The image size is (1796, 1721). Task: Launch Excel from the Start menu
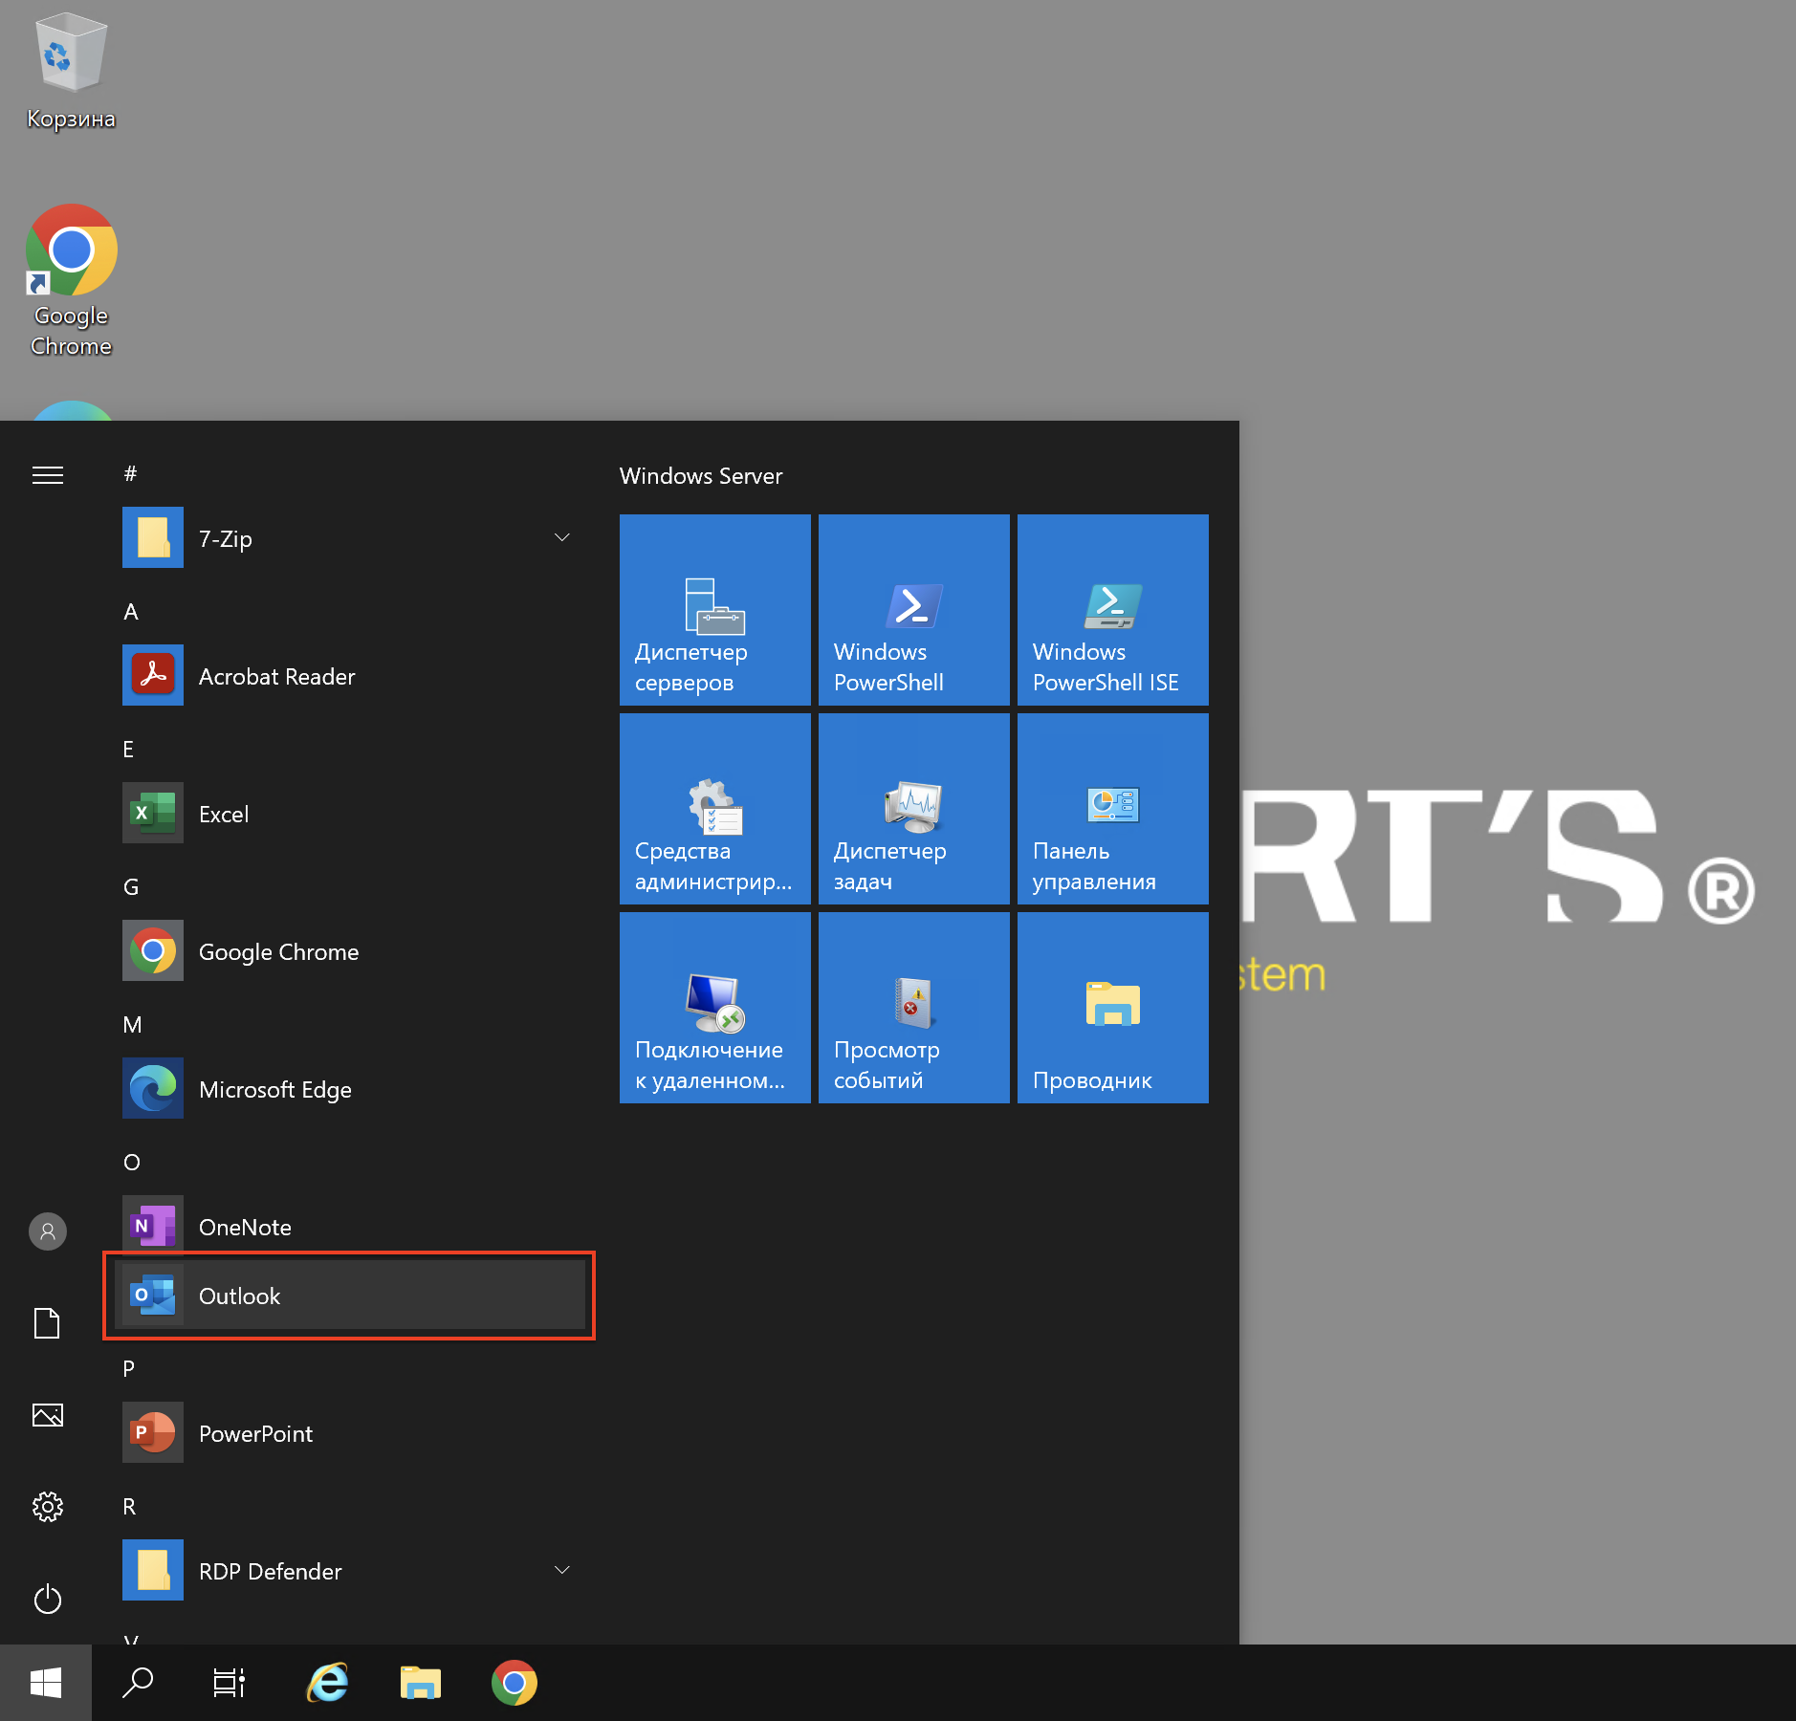pos(223,814)
